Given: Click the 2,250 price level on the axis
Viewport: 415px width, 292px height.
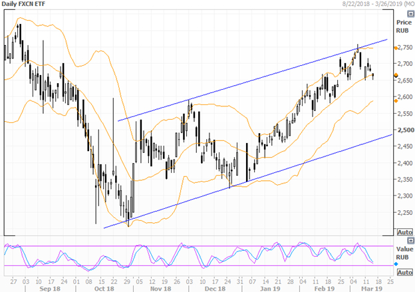Looking at the screenshot, I should (404, 212).
